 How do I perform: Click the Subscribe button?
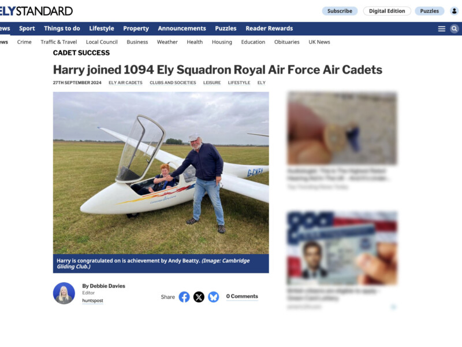[340, 11]
